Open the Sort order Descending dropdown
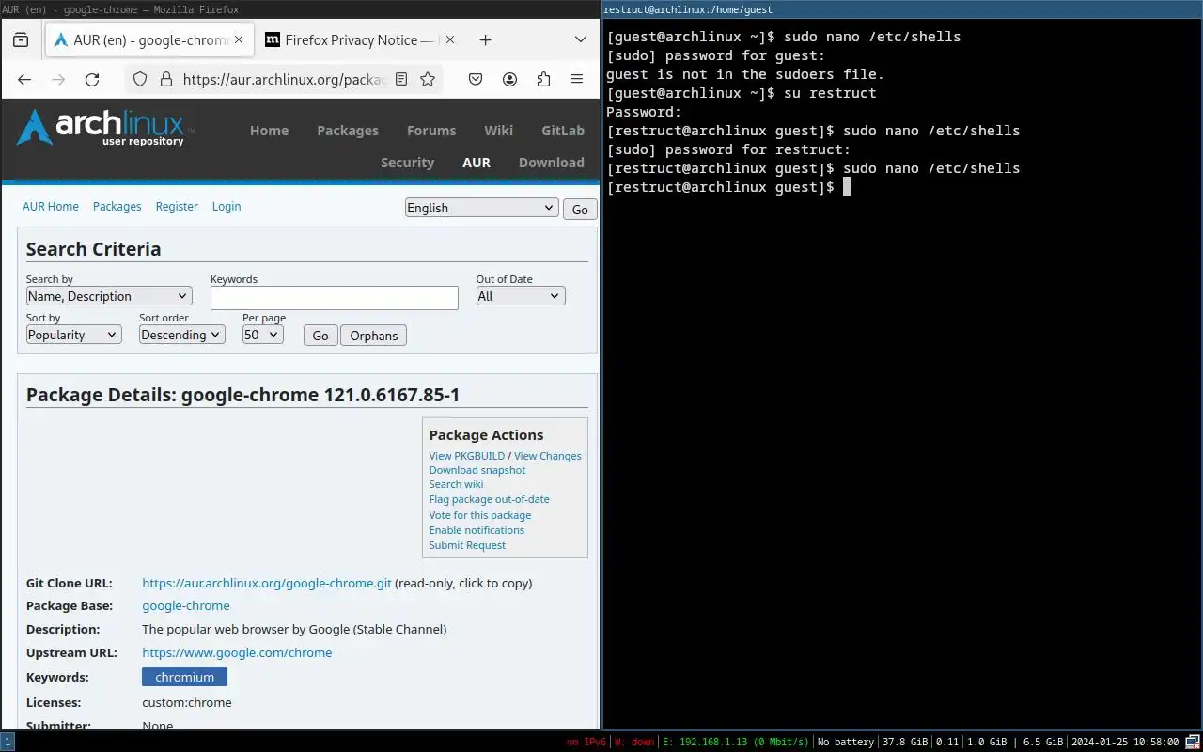This screenshot has width=1203, height=752. pyautogui.click(x=182, y=335)
